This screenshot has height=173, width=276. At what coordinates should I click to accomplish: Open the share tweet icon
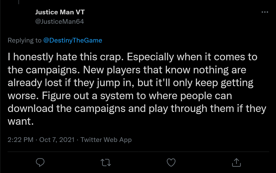[x=236, y=162]
